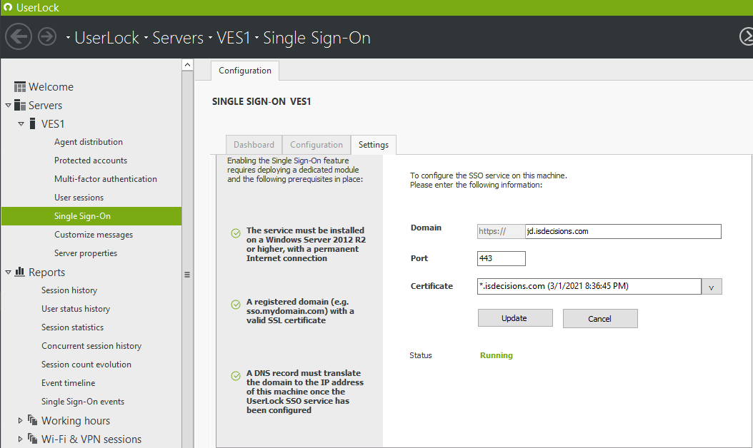Open the breadcrumb dropdown before Single Sign-On

[x=257, y=37]
